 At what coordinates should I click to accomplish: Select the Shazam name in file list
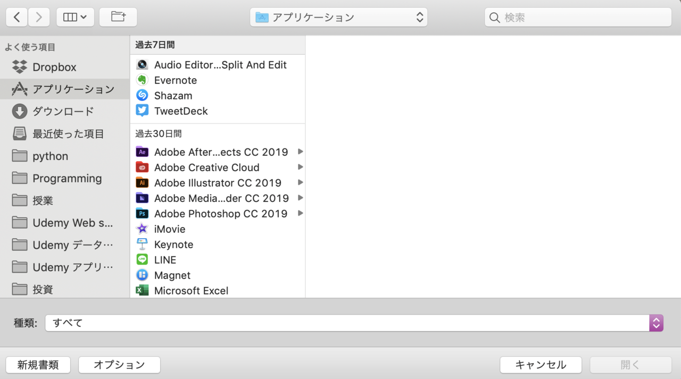pos(173,96)
